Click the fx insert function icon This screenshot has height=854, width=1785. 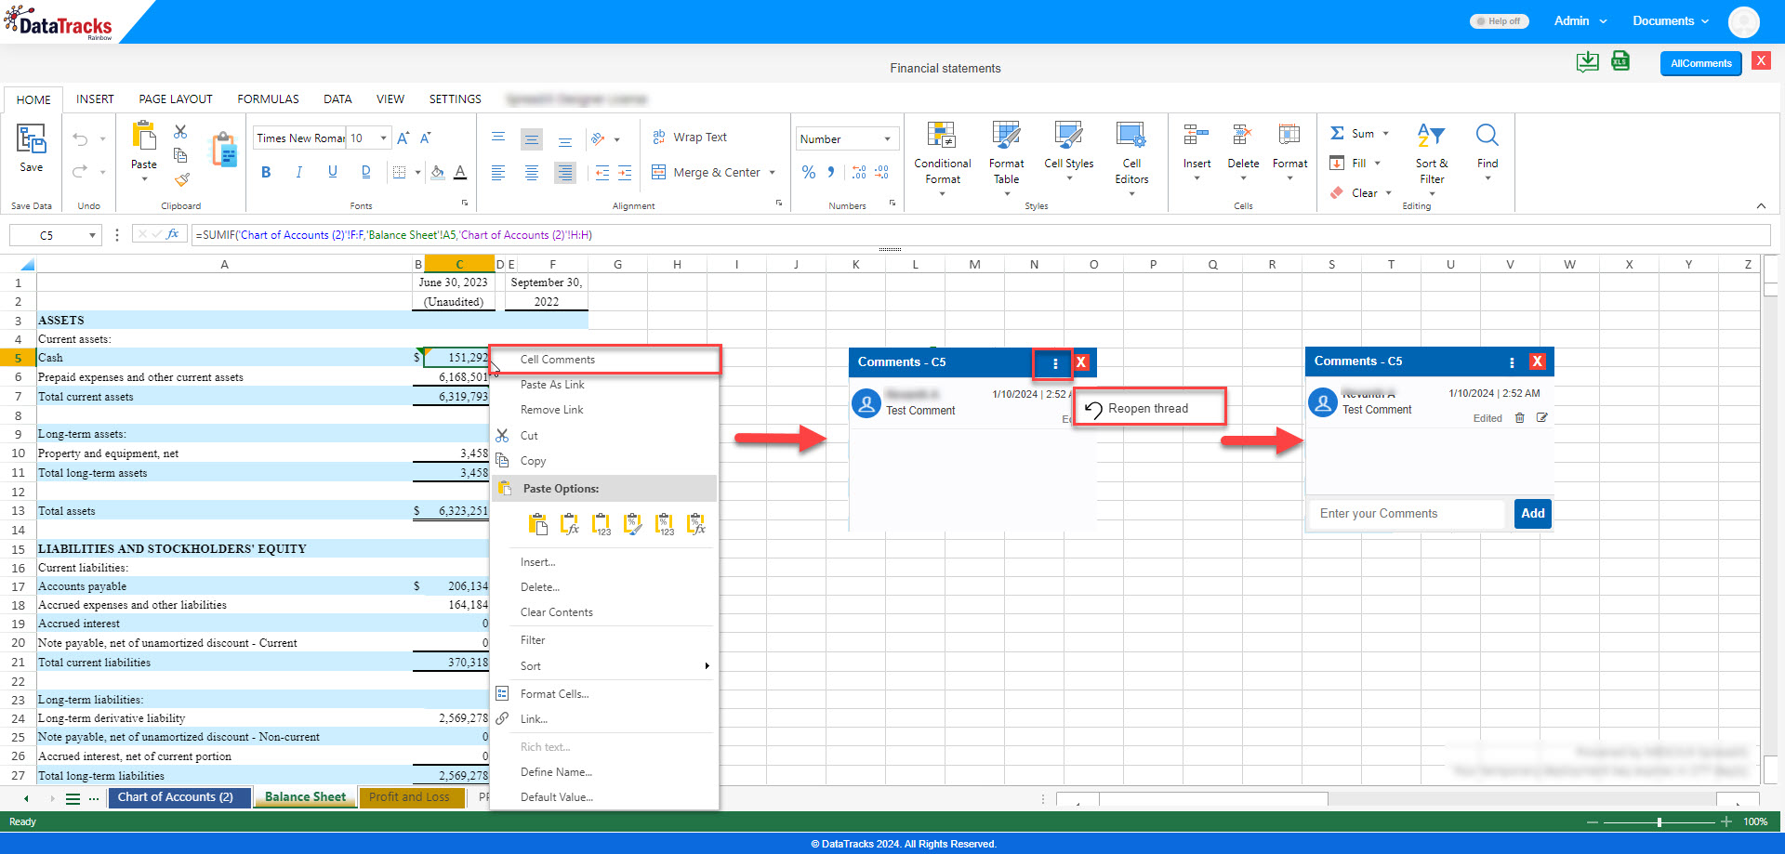(173, 235)
